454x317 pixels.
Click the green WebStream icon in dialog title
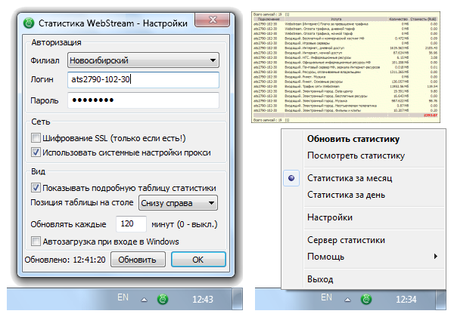point(29,23)
